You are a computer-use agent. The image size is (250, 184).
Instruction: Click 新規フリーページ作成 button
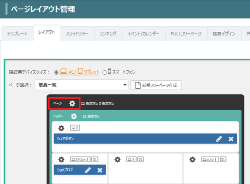click(x=156, y=85)
